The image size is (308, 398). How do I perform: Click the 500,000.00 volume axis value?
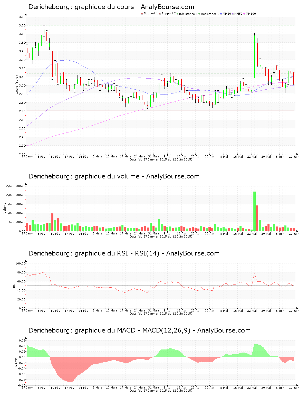pos(17,222)
